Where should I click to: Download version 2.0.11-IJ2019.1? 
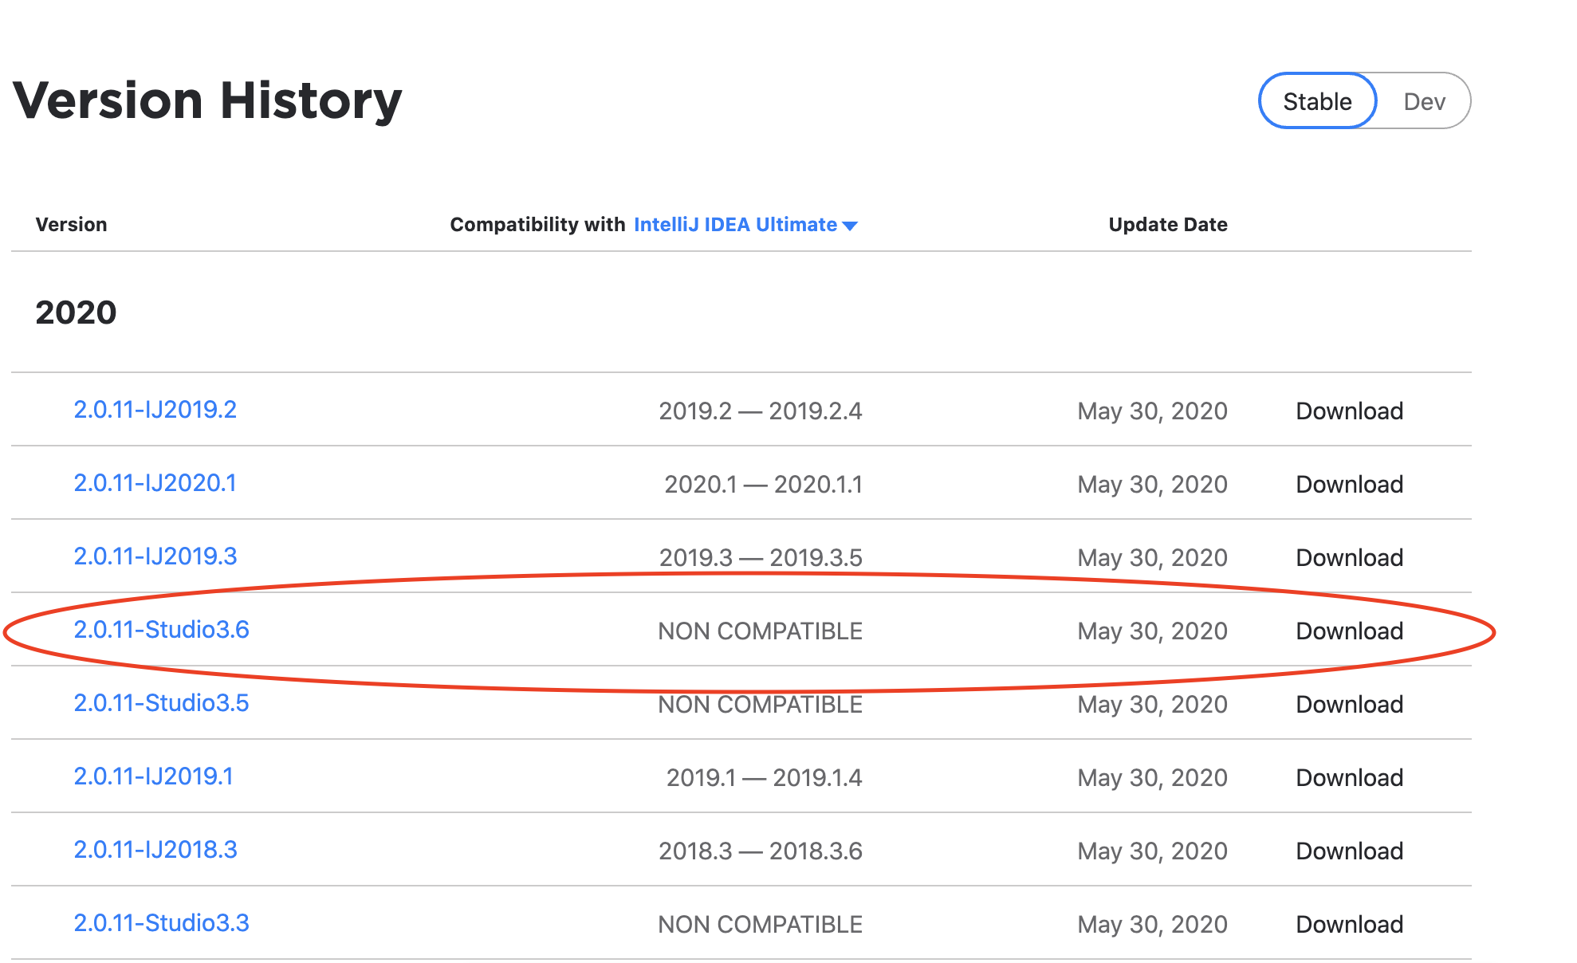(x=1349, y=778)
